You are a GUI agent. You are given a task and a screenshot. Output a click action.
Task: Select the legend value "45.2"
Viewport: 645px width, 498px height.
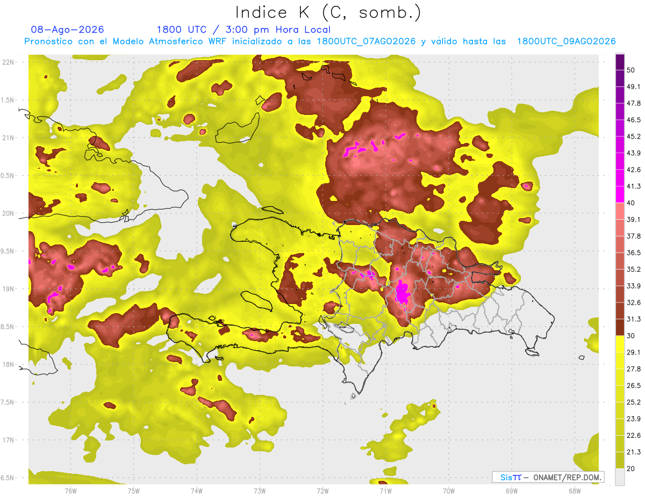coord(634,136)
